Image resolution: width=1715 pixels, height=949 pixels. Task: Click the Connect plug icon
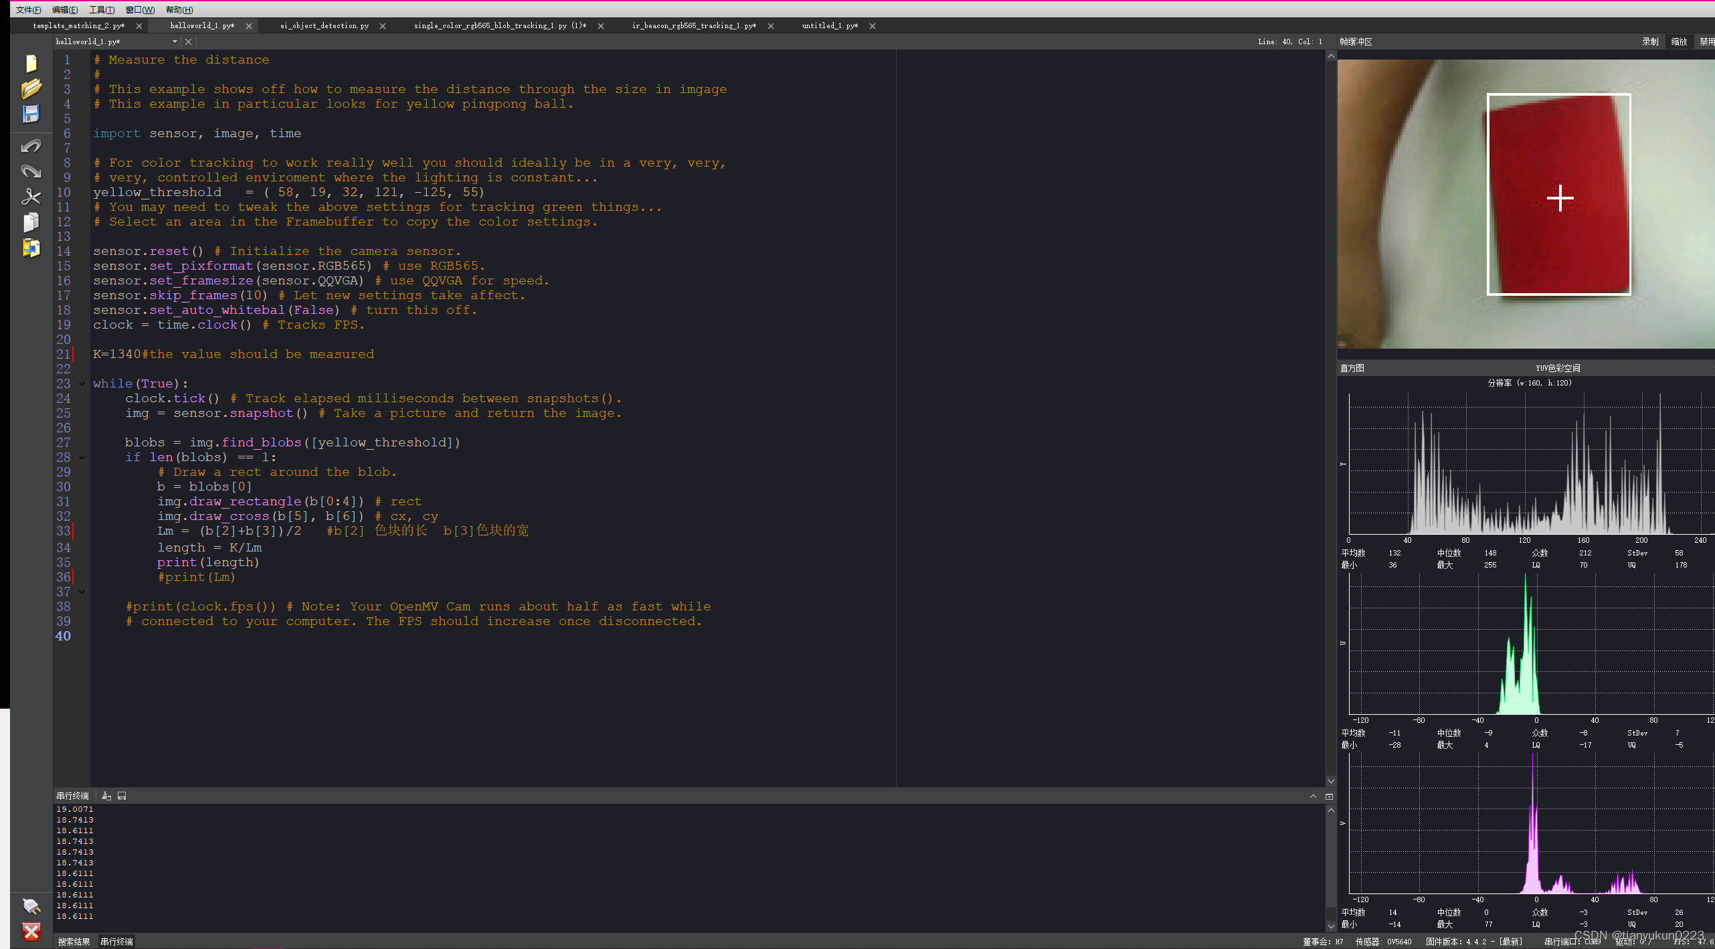click(x=31, y=905)
